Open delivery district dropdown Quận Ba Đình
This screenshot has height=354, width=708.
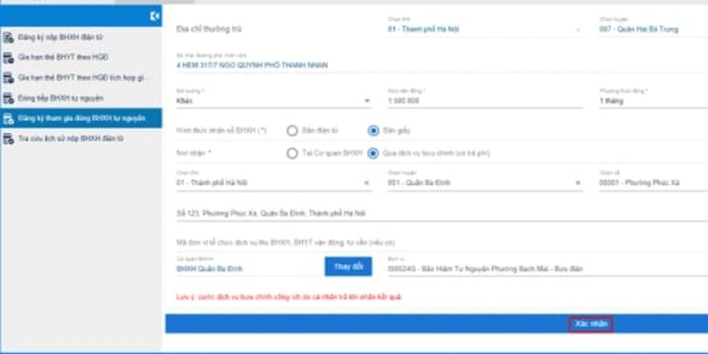(485, 183)
